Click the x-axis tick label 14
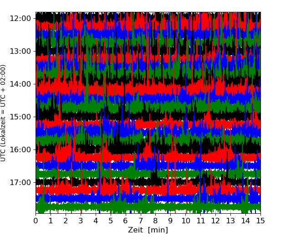The image size is (296, 237). [245, 221]
